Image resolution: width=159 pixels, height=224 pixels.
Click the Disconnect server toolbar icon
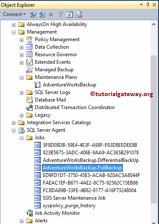[42, 14]
